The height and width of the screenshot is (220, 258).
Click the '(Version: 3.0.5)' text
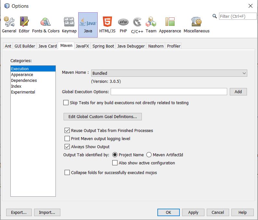tap(106, 82)
